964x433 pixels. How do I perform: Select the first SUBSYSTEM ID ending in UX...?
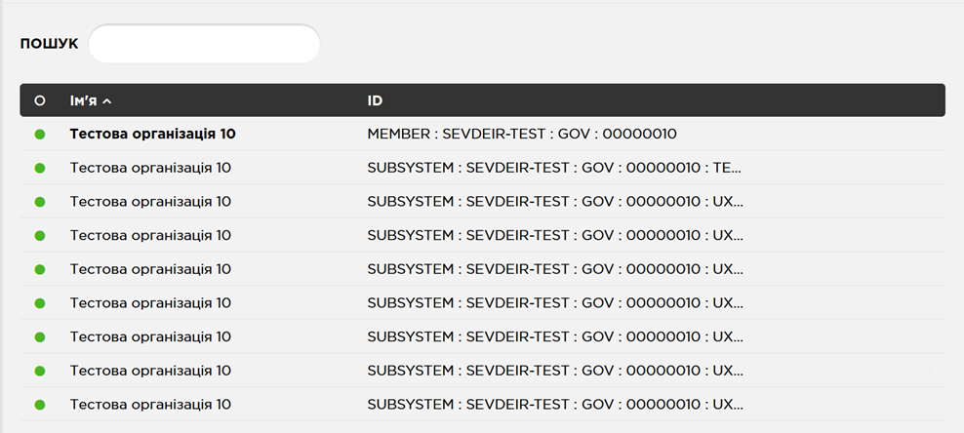tap(553, 202)
